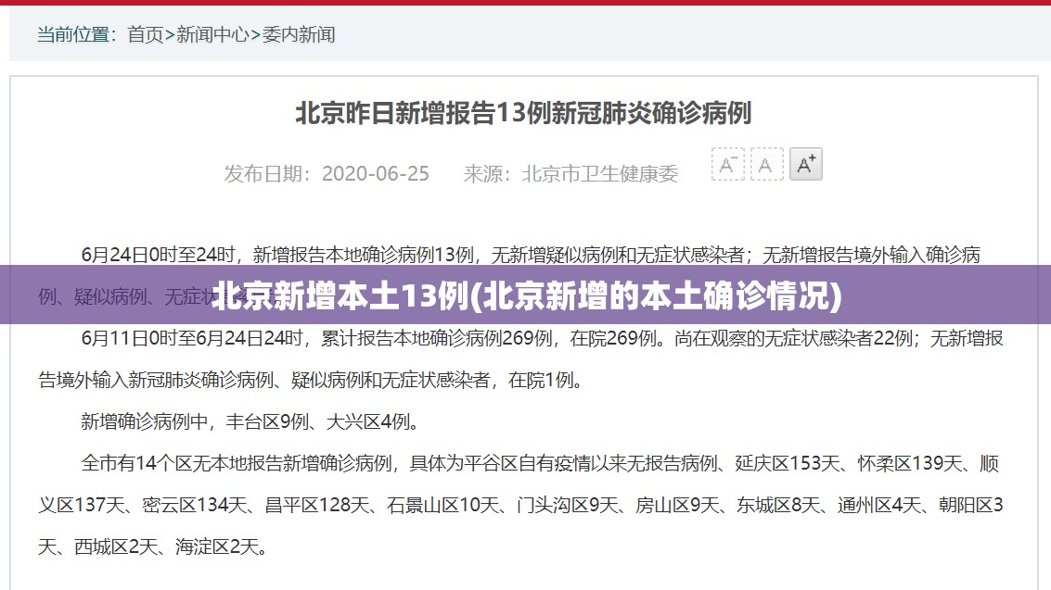The image size is (1051, 590).
Task: Click the text 门头沟区9天
Action: pyautogui.click(x=567, y=505)
